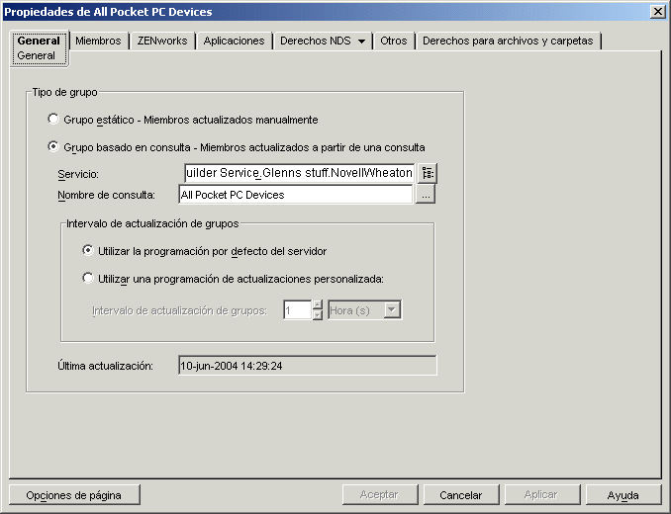Expand Derechos NDS tab dropdown arrow
671x514 pixels.
point(361,42)
